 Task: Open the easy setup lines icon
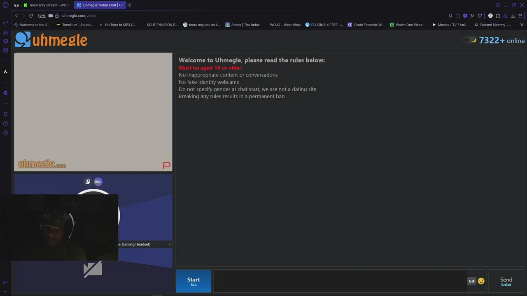pyautogui.click(x=520, y=16)
